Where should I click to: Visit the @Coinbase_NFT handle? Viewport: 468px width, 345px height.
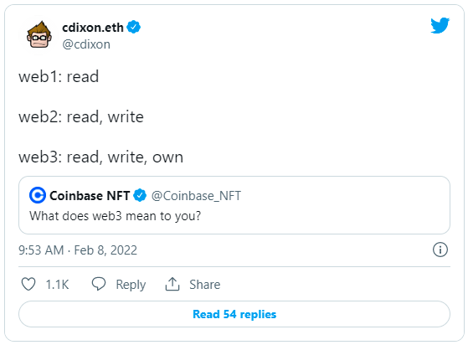196,196
